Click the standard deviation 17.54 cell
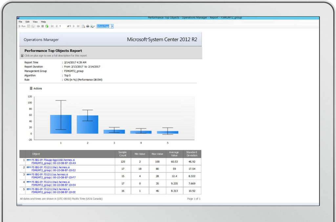This screenshot has width=336, height=222. coord(192,169)
